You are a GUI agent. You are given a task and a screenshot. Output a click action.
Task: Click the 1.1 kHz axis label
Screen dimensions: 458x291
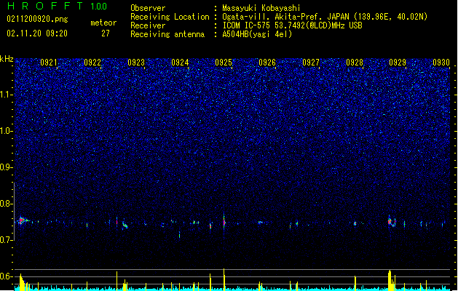[x=7, y=95]
